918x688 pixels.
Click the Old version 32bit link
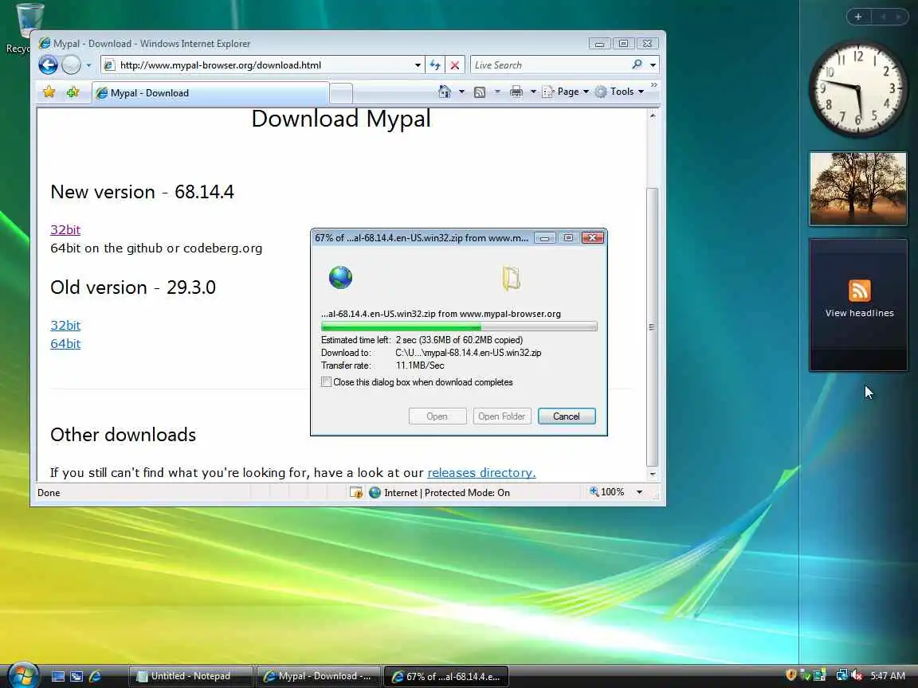point(65,325)
